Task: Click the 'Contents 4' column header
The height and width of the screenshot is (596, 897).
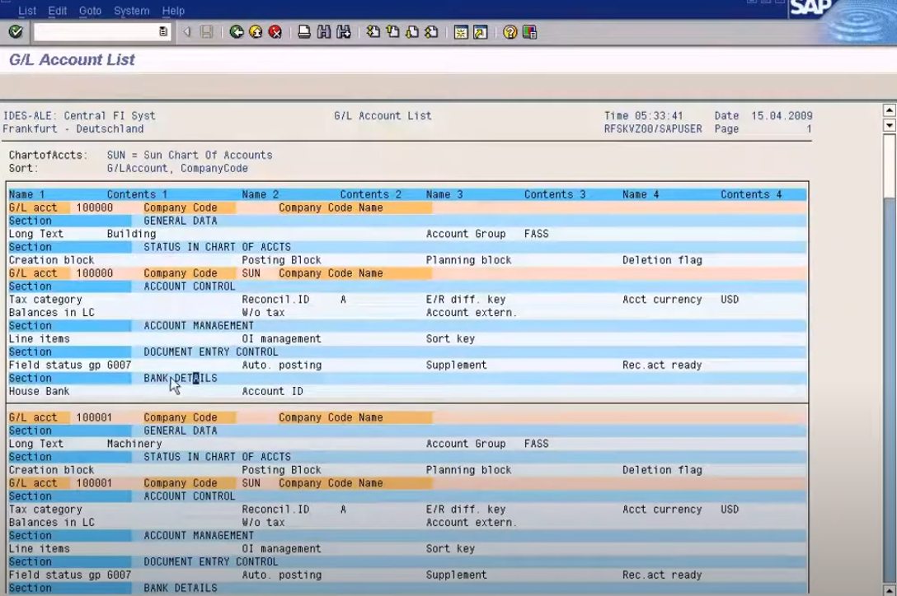Action: click(751, 194)
